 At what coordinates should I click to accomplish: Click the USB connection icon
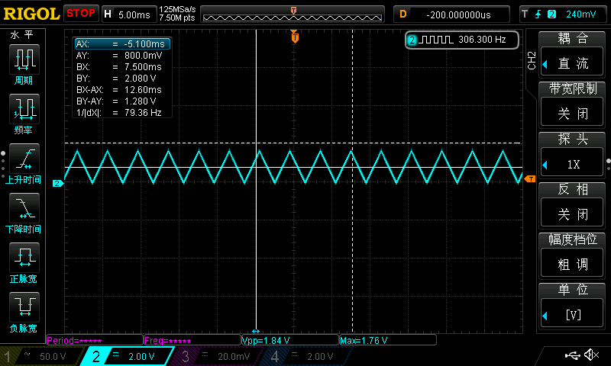tap(572, 355)
